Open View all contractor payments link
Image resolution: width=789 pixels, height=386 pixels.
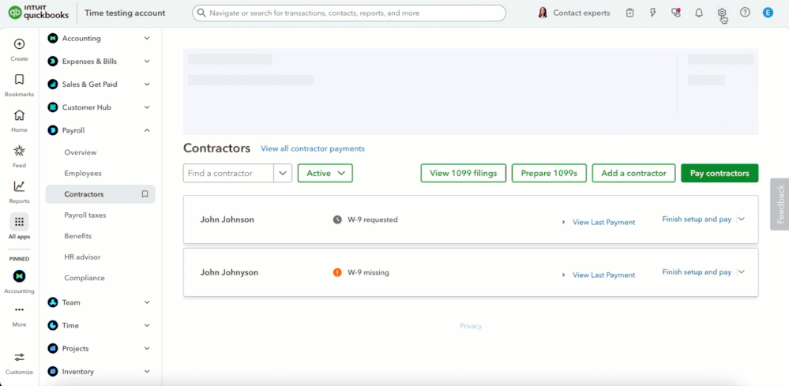(313, 148)
